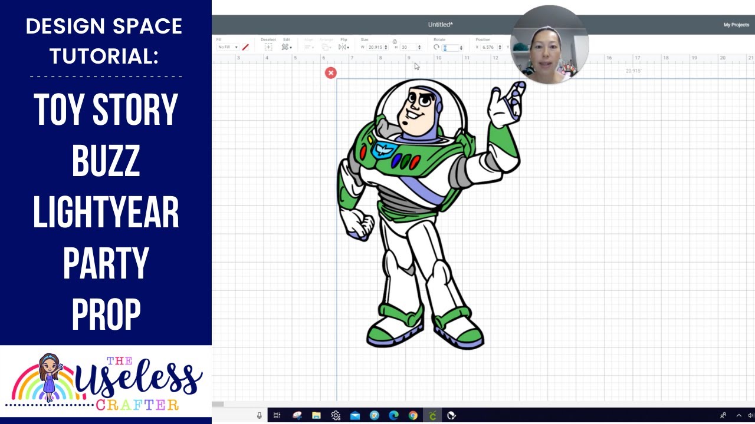This screenshot has height=424, width=755.
Task: Show hidden system tray icons
Action: 738,415
